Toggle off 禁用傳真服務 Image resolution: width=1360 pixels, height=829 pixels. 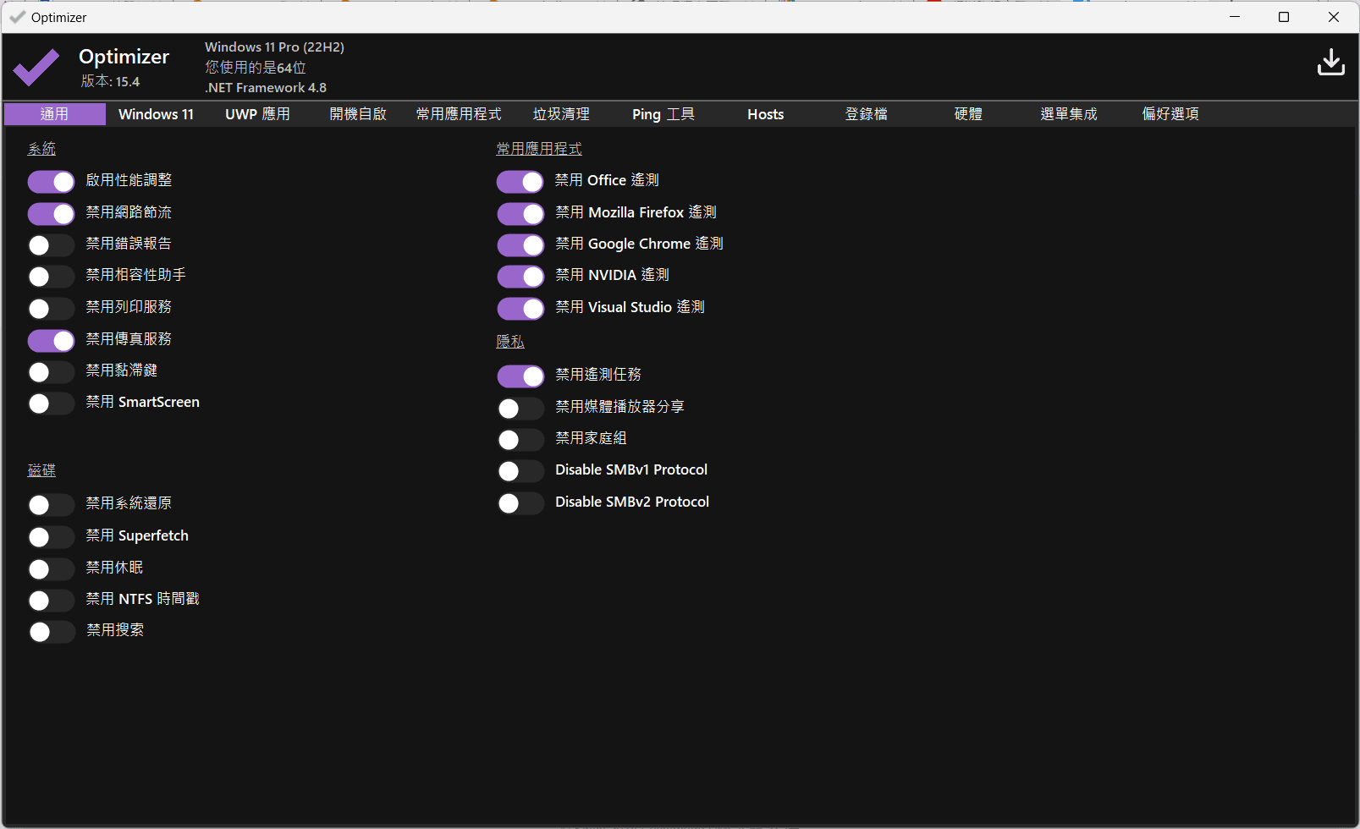coord(51,340)
